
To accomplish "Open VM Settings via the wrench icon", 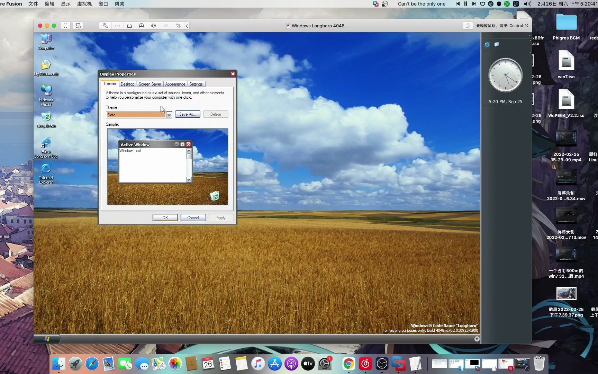I will tap(105, 26).
